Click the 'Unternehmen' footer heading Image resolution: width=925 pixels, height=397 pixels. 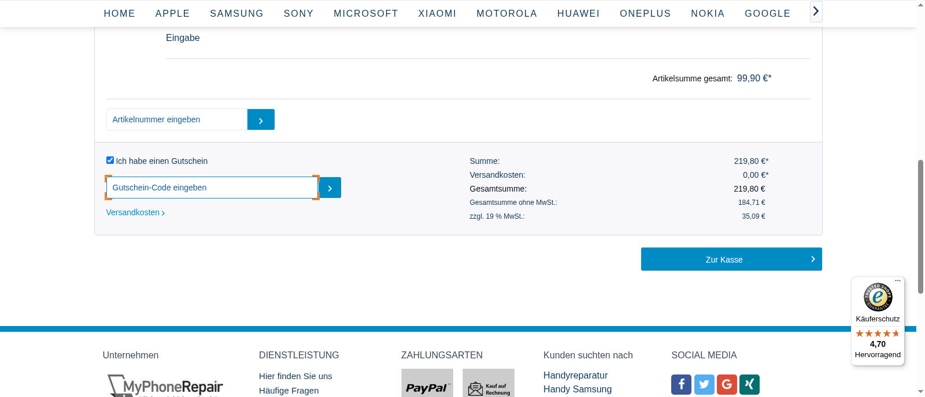tap(131, 355)
